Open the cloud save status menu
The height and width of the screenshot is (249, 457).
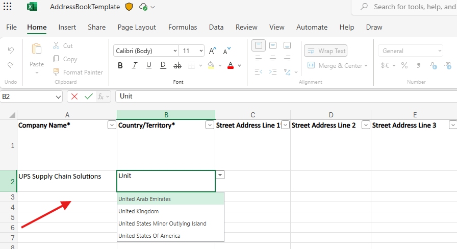pyautogui.click(x=146, y=7)
